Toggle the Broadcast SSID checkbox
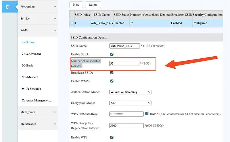 pyautogui.click(x=112, y=73)
